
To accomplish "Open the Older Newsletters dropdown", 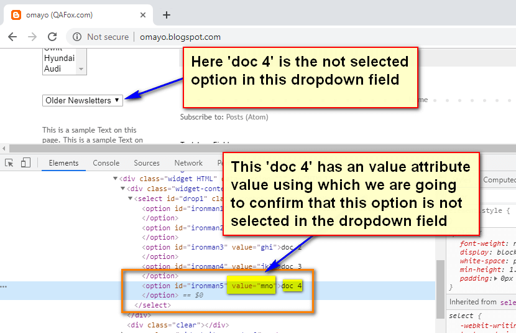I will (83, 100).
